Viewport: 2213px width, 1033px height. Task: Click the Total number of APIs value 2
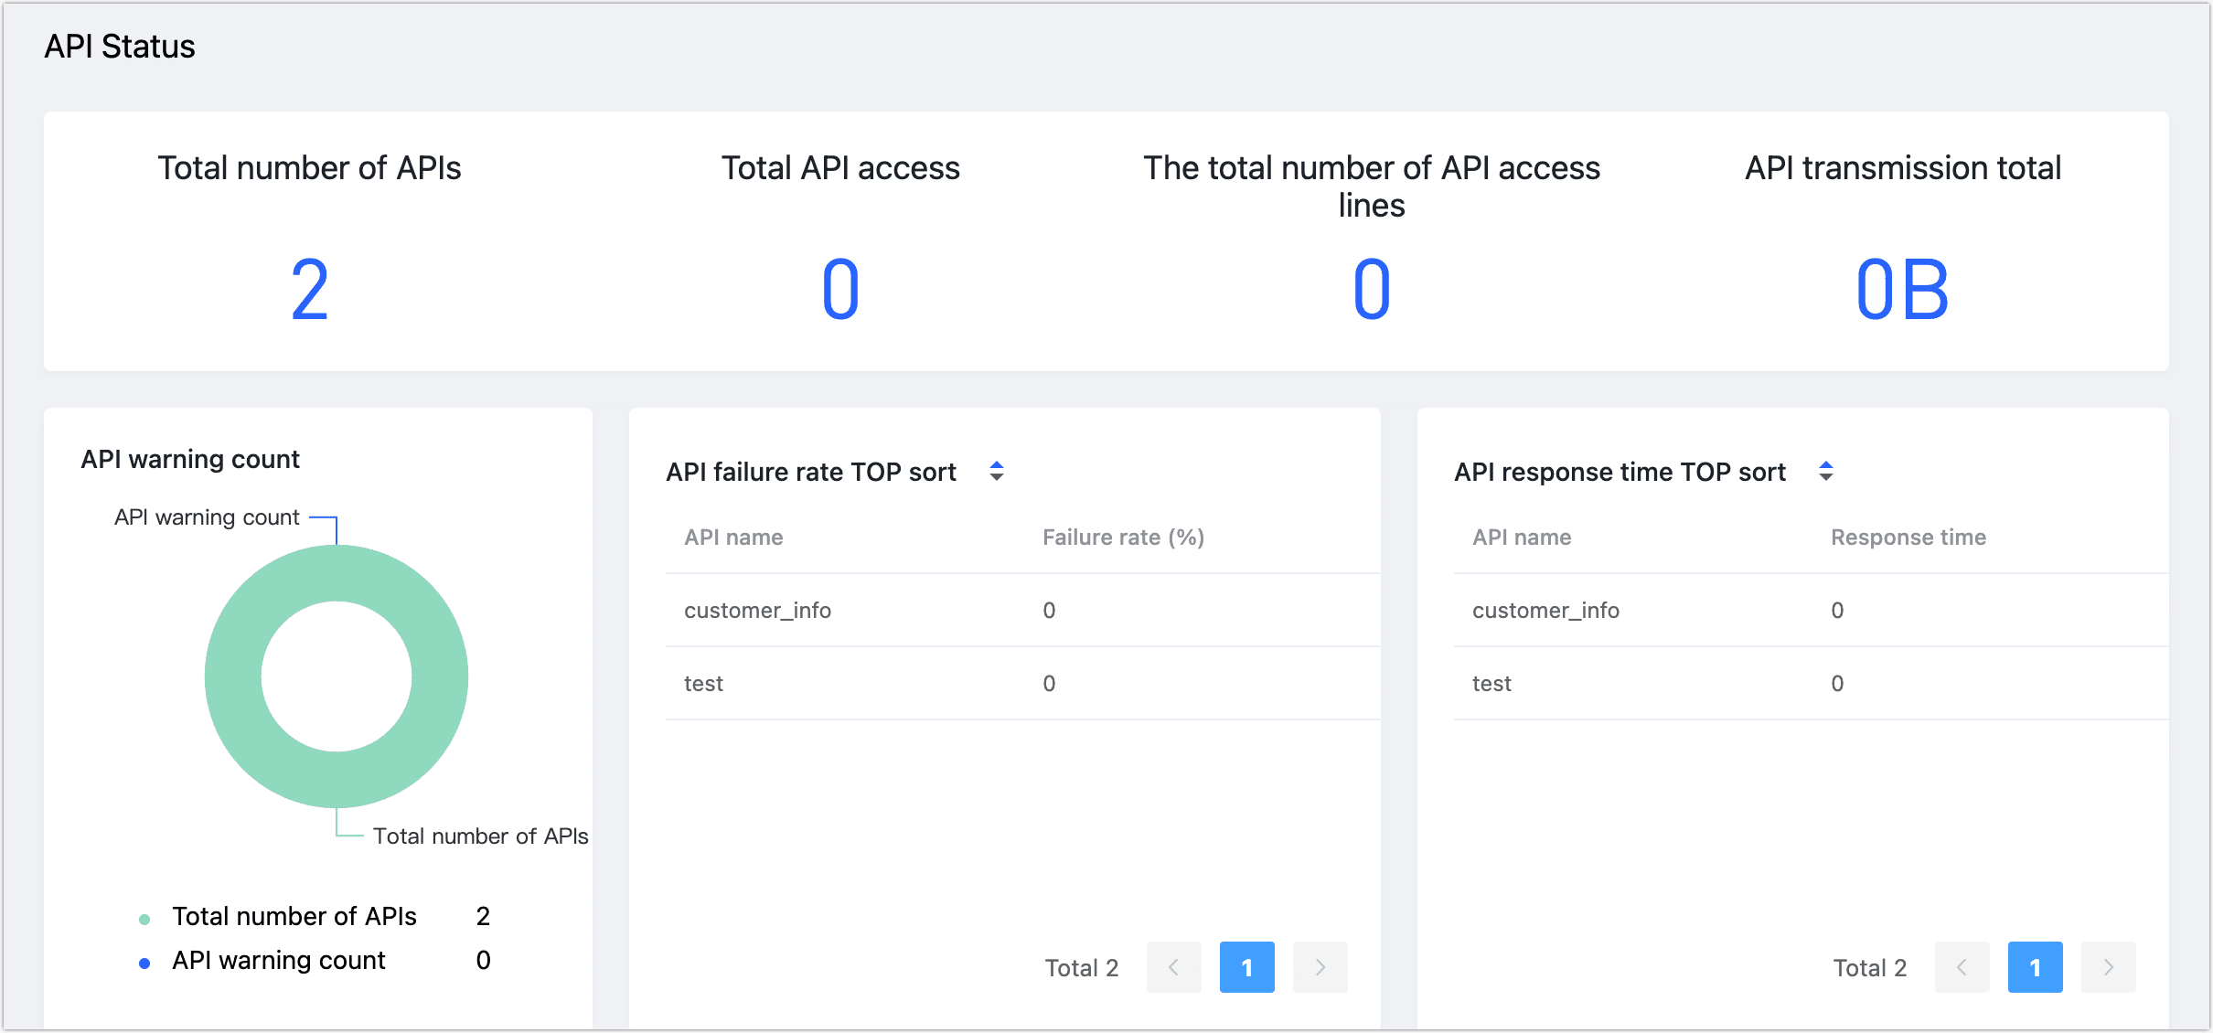(x=309, y=290)
